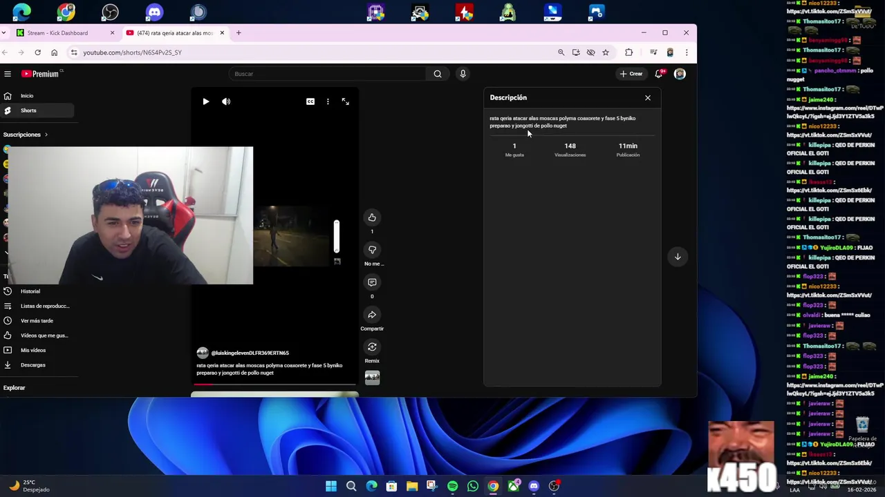Close the YouTube tab

click(x=222, y=33)
